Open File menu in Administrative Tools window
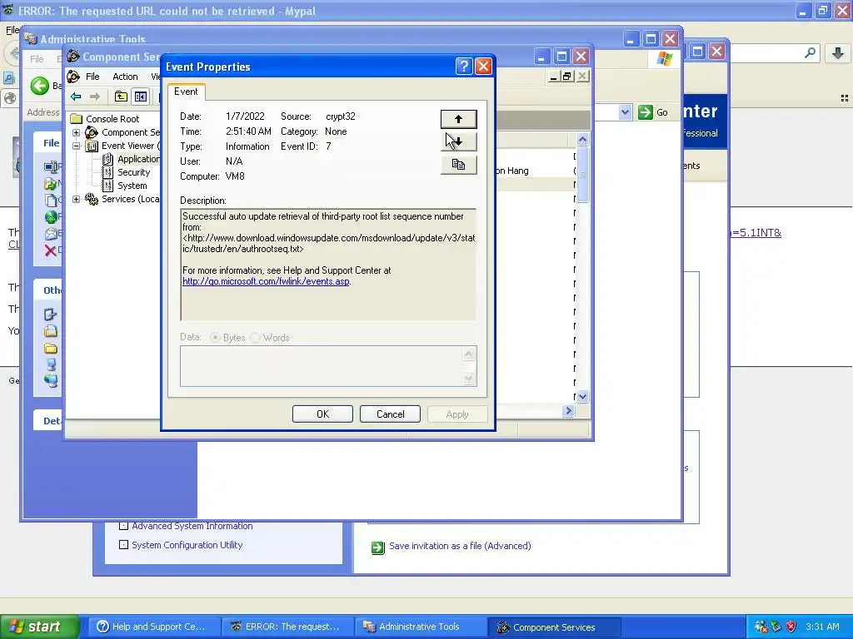Image resolution: width=853 pixels, height=639 pixels. tap(37, 59)
